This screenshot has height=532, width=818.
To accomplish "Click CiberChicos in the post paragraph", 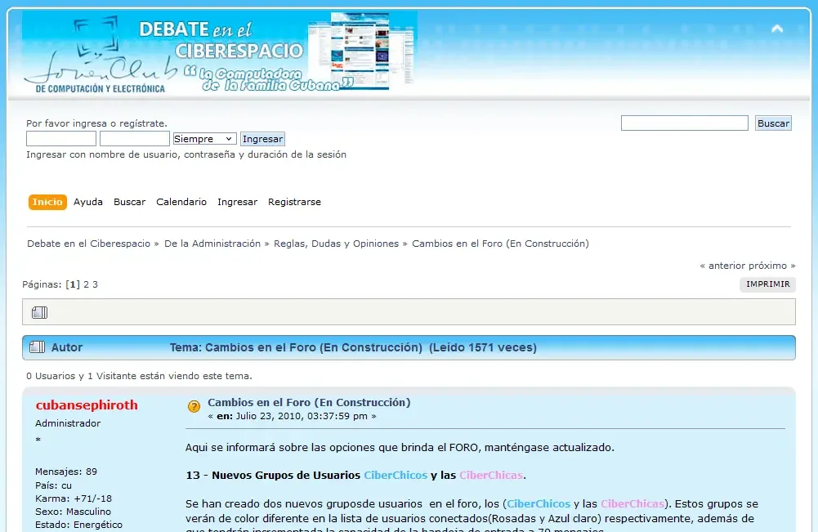I will point(539,504).
